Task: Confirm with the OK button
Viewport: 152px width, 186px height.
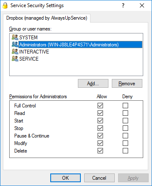Action: tap(65, 178)
